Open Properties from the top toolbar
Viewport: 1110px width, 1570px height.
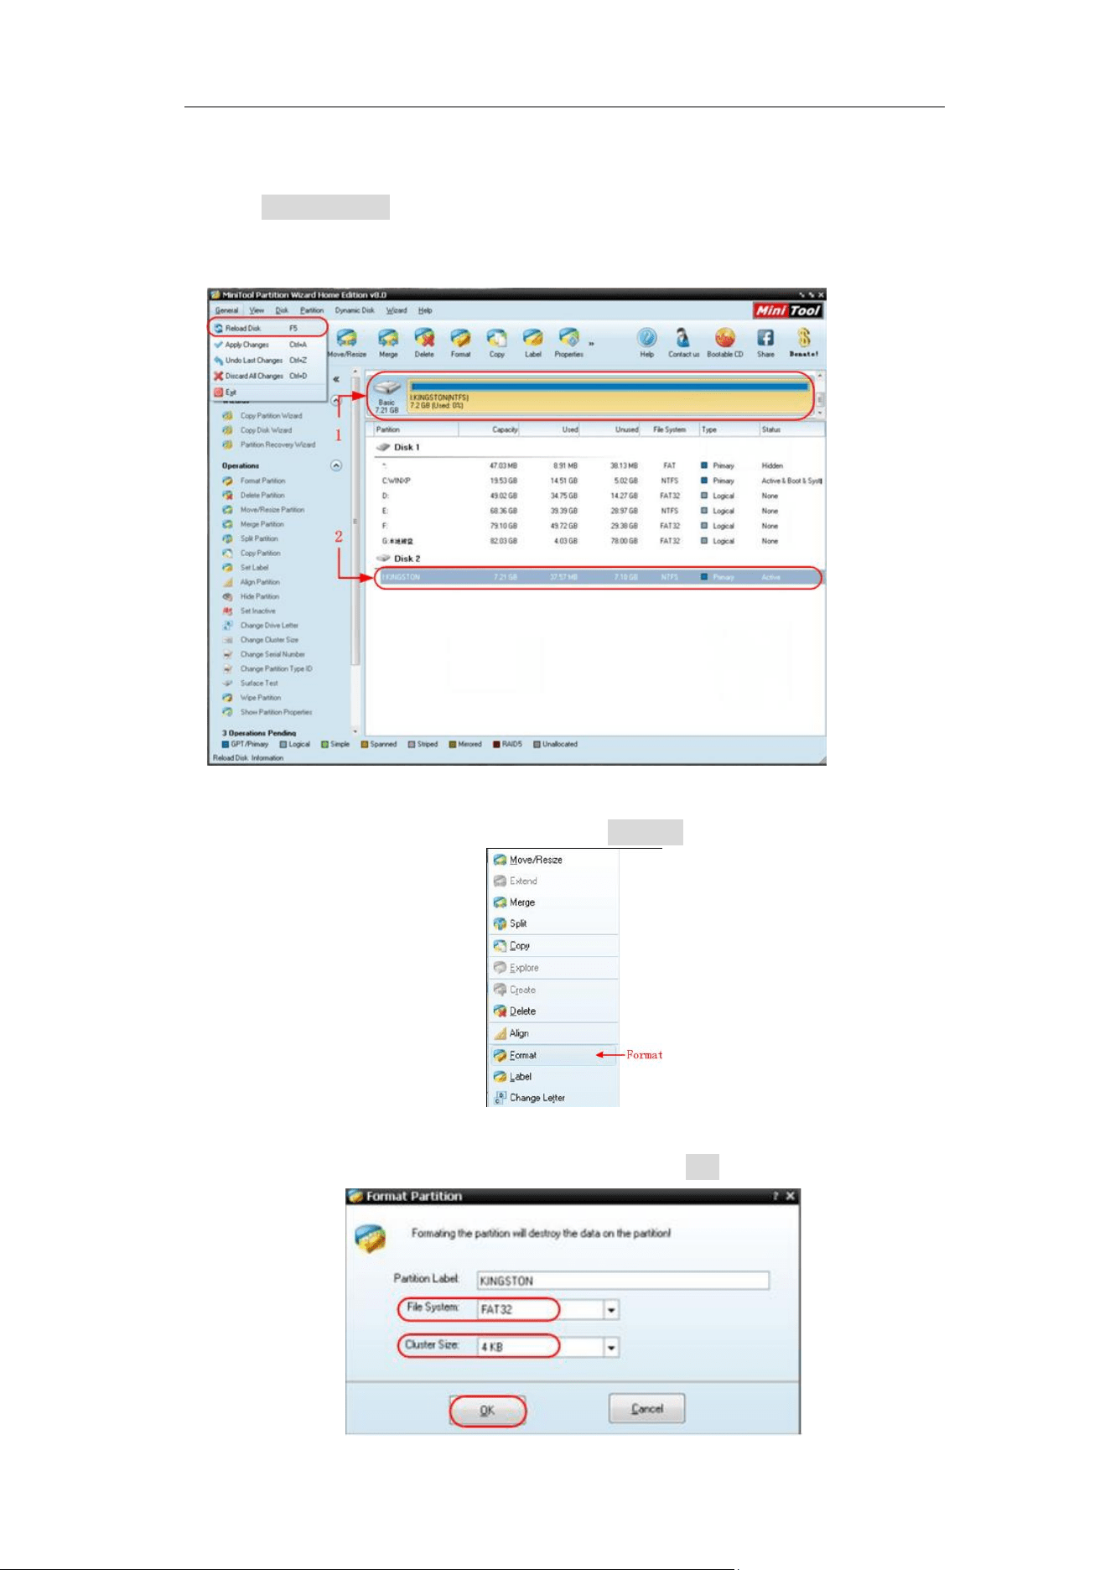(x=569, y=343)
